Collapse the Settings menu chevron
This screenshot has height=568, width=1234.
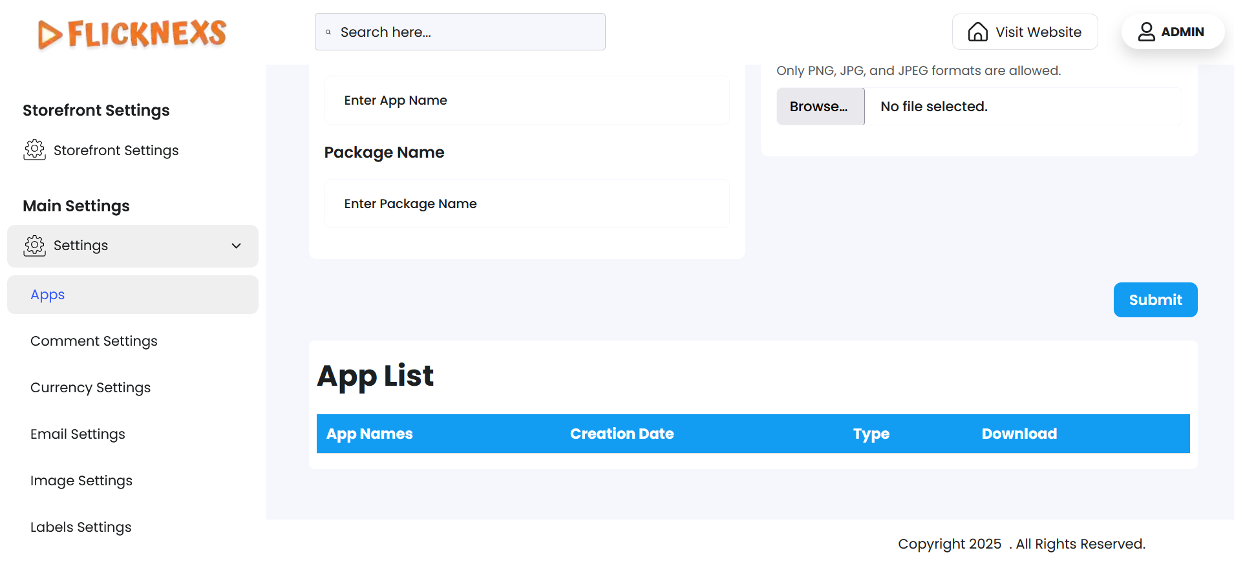[x=237, y=246]
